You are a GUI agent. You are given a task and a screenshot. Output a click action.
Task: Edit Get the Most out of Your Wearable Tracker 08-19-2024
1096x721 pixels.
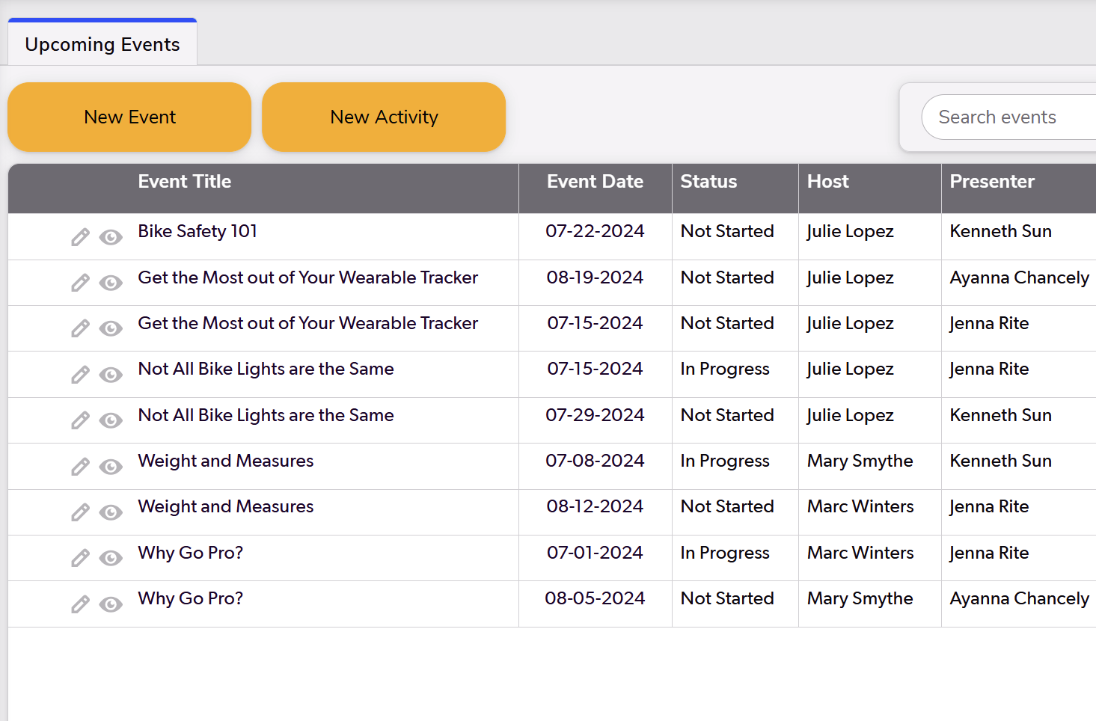point(80,283)
